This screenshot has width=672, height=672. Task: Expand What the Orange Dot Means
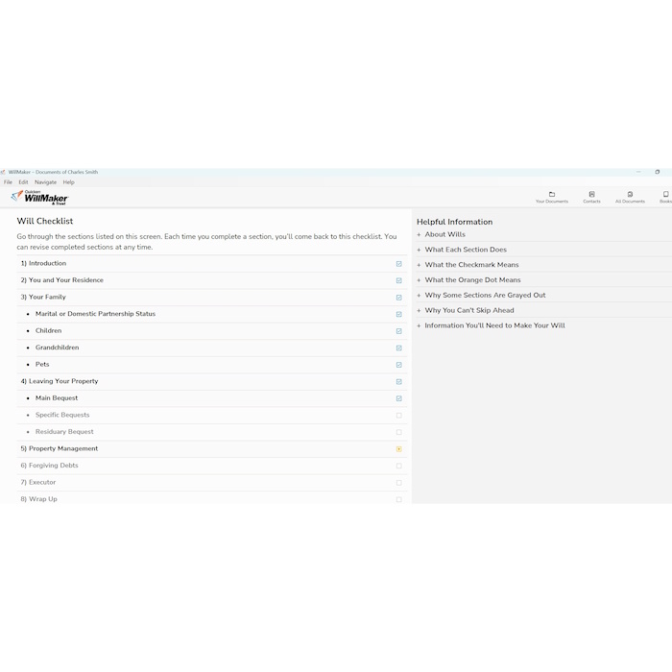pos(472,280)
